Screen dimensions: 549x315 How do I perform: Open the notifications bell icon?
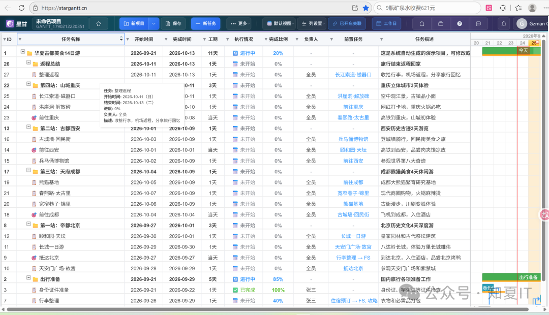[504, 23]
